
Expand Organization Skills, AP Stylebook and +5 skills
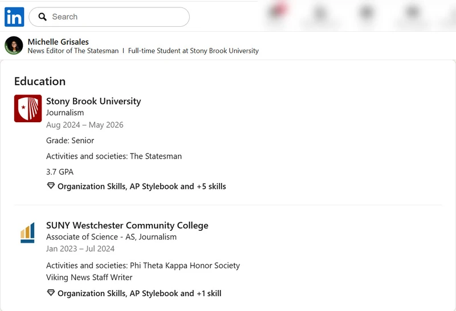(141, 186)
